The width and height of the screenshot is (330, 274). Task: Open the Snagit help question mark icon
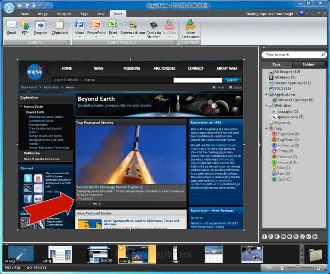(x=302, y=13)
